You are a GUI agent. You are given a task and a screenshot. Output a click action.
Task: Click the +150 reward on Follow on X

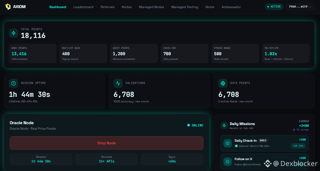302,158
